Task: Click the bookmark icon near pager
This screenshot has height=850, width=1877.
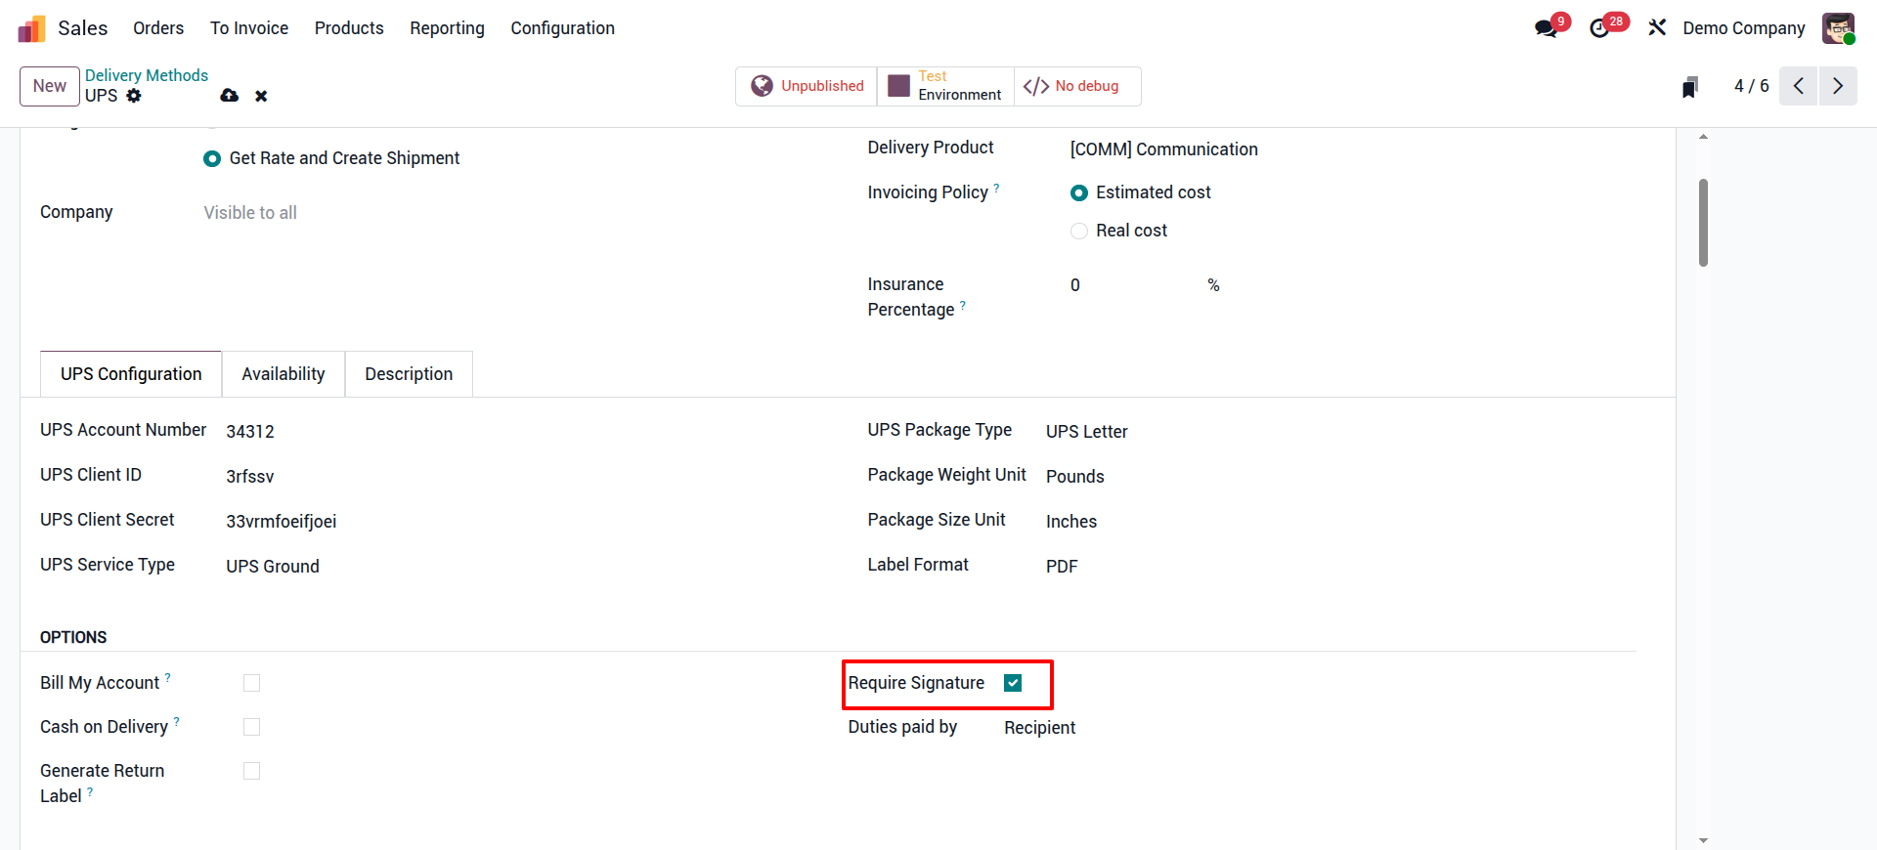Action: point(1690,87)
